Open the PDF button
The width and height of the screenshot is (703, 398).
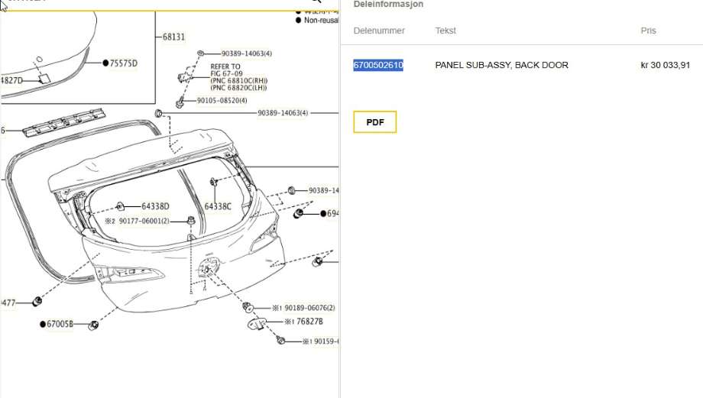coord(375,122)
